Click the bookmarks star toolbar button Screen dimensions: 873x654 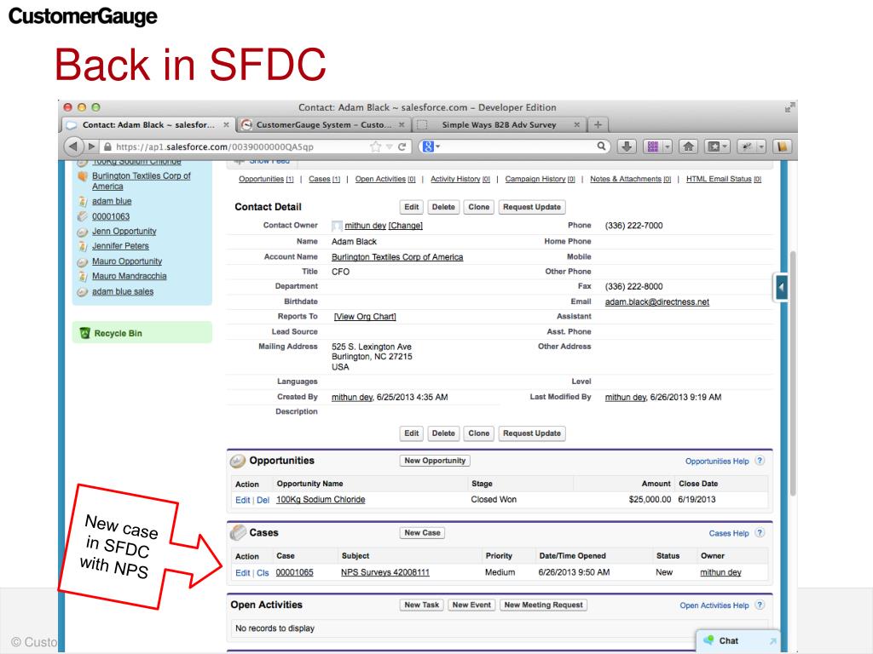[714, 146]
